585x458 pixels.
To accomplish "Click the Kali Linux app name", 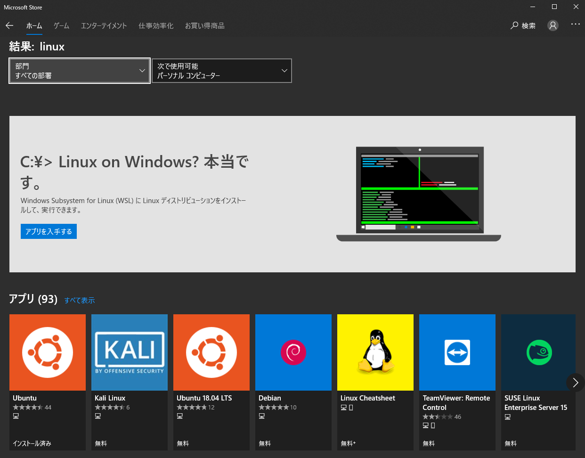I will tap(110, 398).
